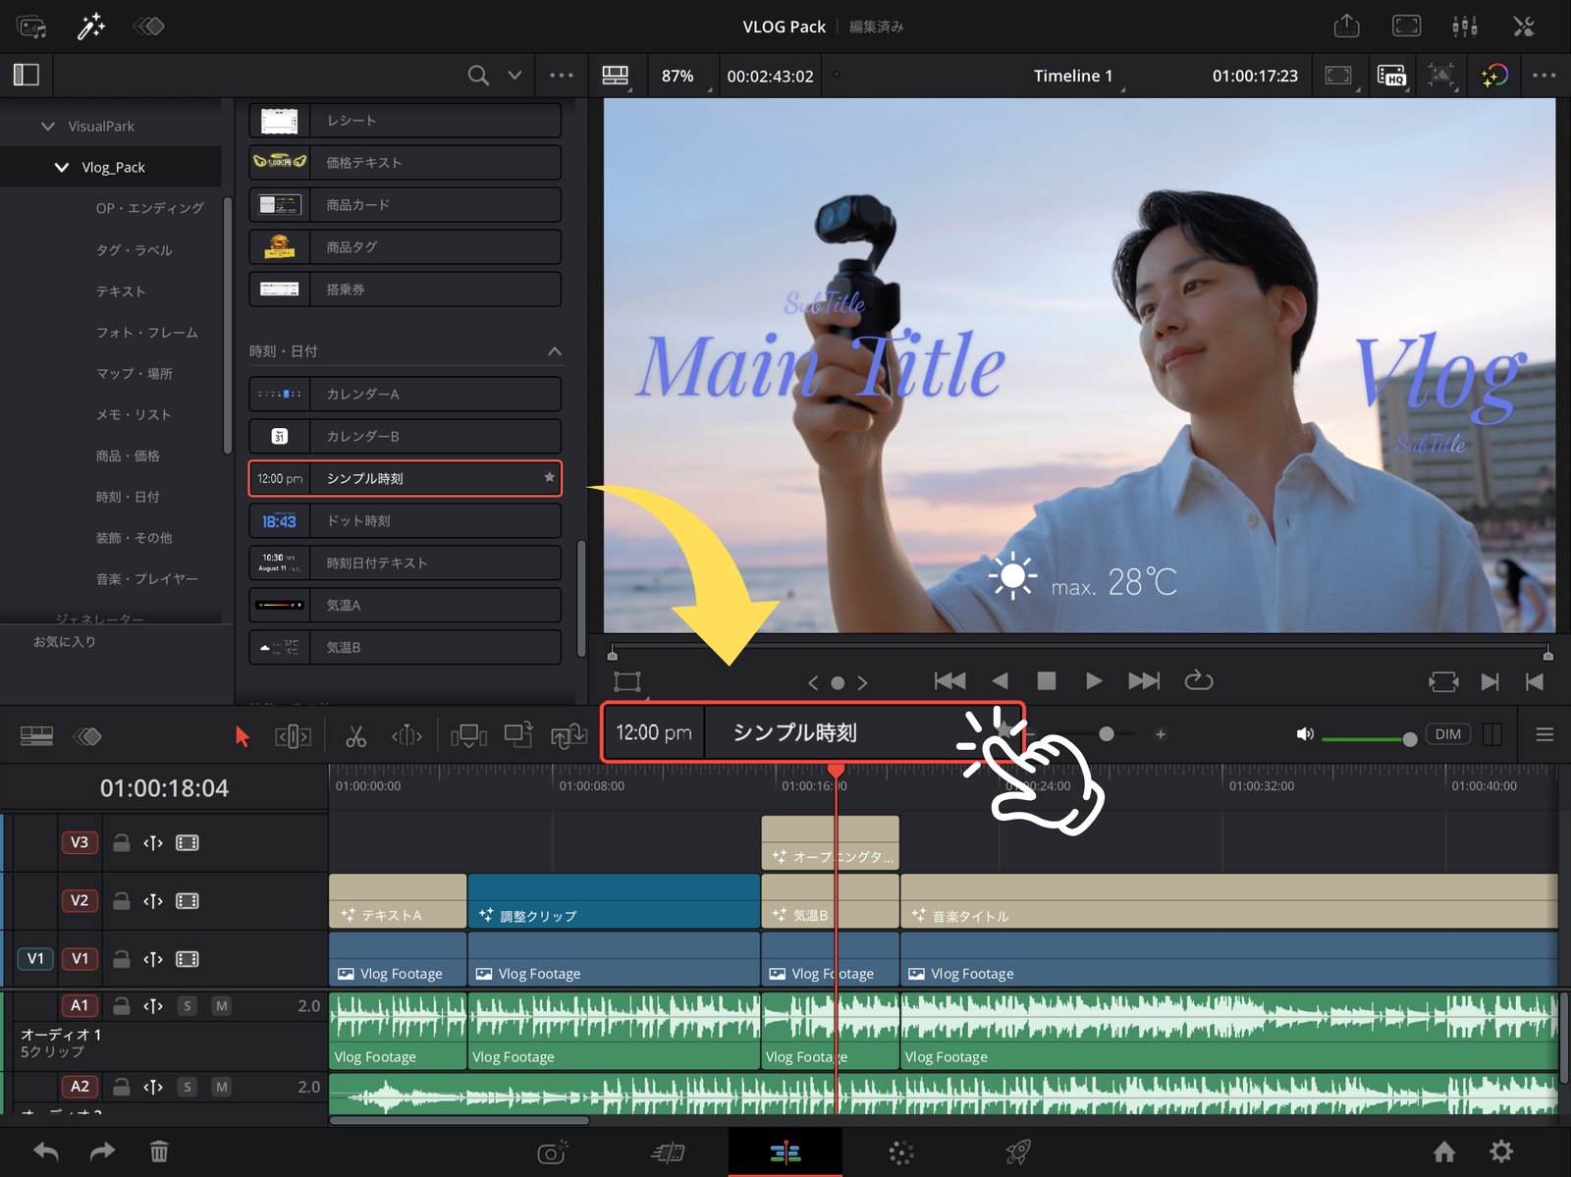
Task: Switch to the Cut page tab
Action: [x=668, y=1152]
